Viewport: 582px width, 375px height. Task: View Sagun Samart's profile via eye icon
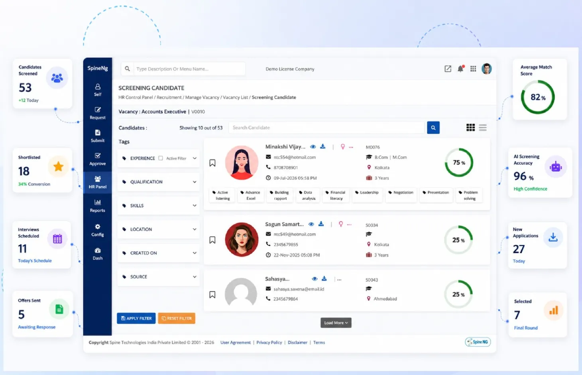coord(311,224)
